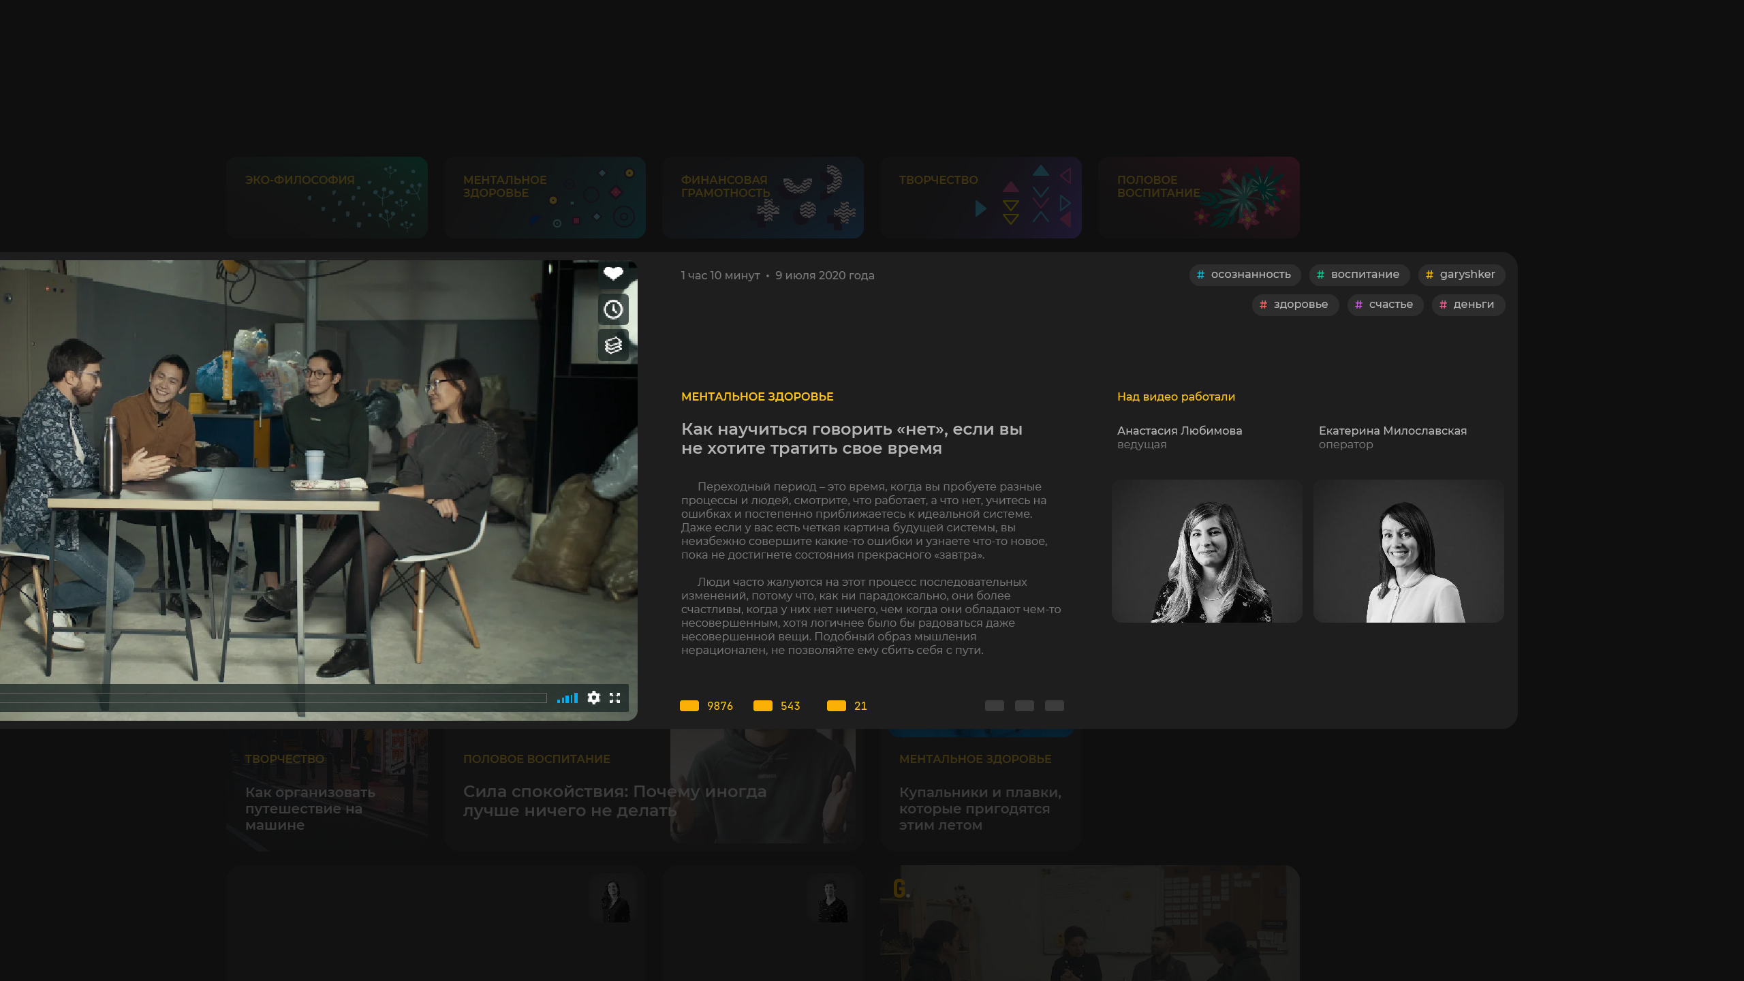Click the #счастье tag chip

pyautogui.click(x=1384, y=305)
